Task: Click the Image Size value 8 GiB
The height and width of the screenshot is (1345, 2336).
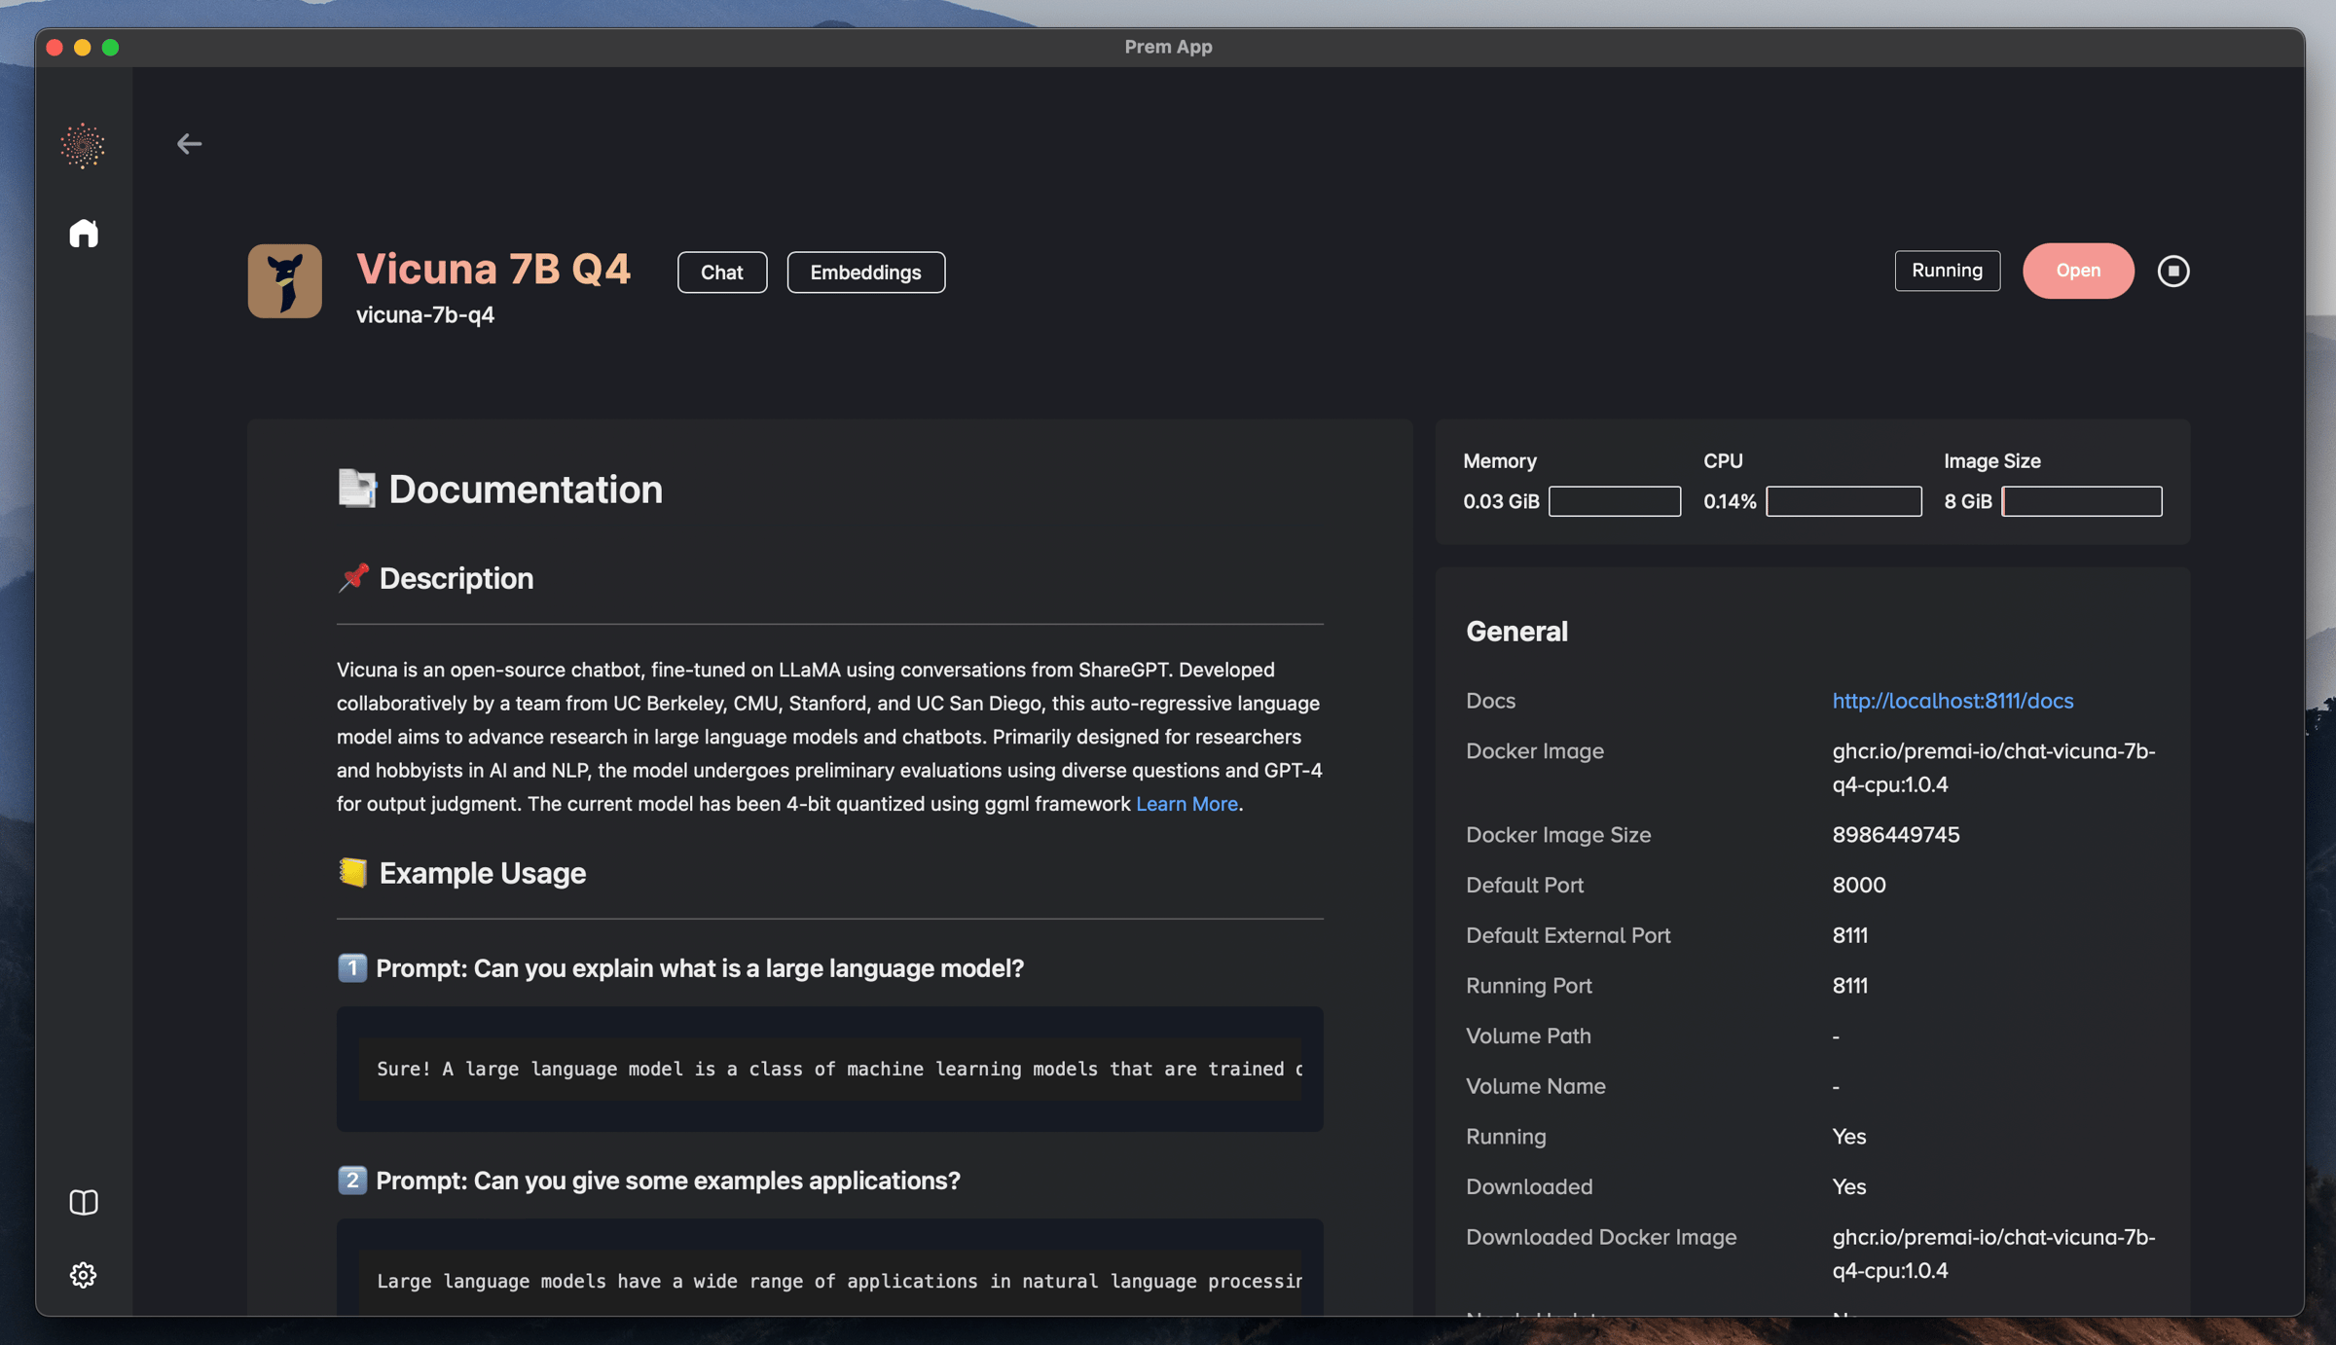Action: pyautogui.click(x=1968, y=501)
